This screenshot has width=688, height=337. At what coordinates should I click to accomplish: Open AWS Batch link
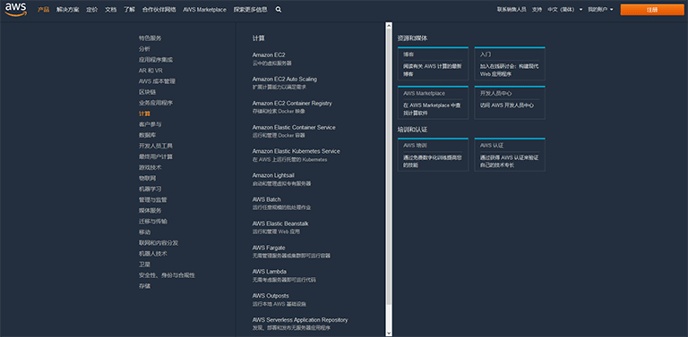pyautogui.click(x=266, y=199)
